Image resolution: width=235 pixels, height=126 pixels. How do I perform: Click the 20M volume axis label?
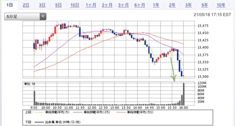tap(201, 102)
